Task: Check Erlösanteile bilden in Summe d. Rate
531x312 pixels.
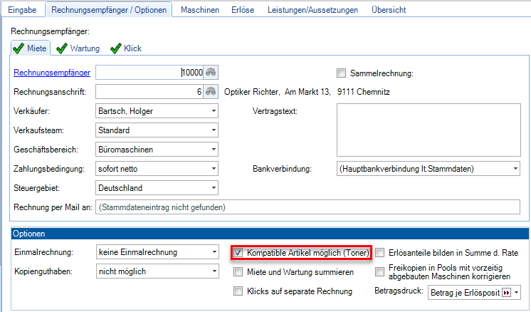Action: [380, 253]
